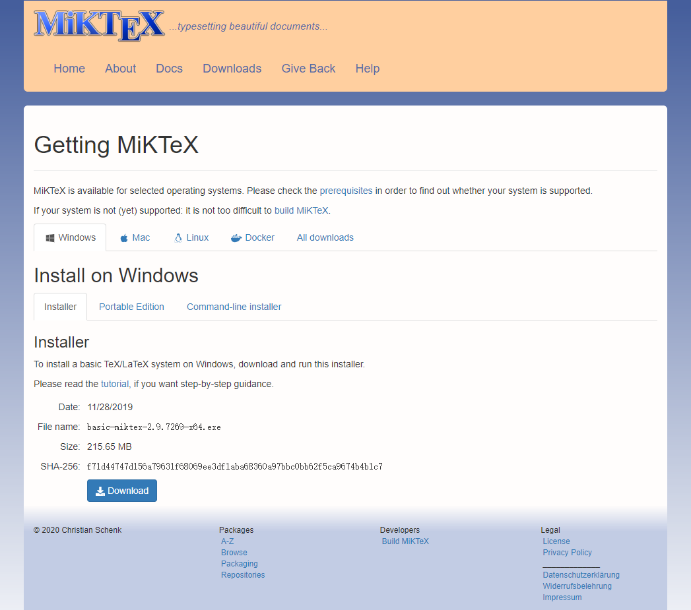Switch to the Linux tab
691x610 pixels.
coord(191,238)
